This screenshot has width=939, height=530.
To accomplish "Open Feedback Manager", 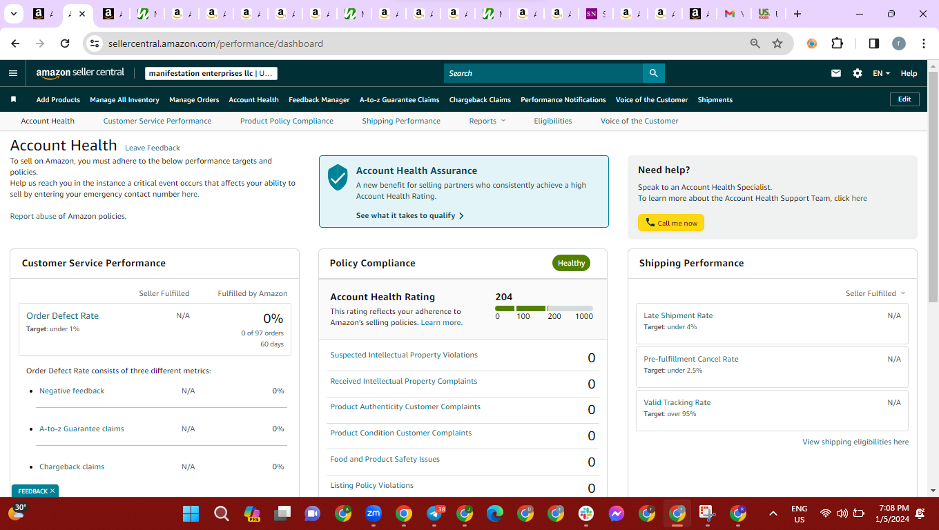I will [319, 99].
